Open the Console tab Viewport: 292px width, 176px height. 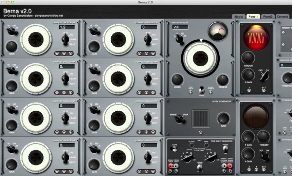pyautogui.click(x=282, y=16)
